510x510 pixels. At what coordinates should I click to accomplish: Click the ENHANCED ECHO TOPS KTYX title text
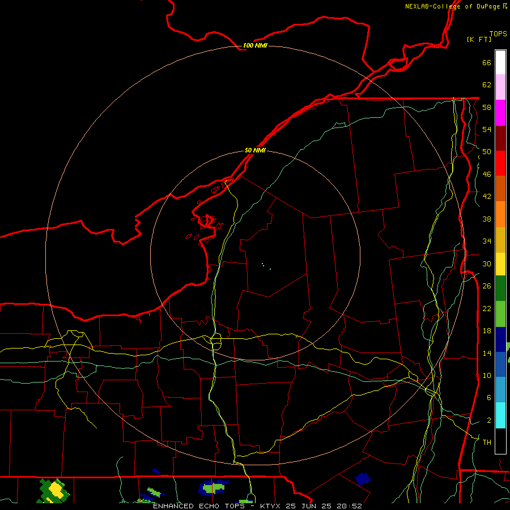coord(257,506)
